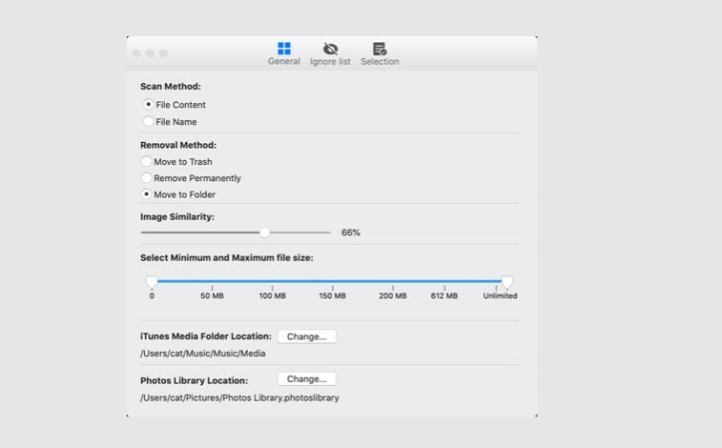Choose Remove Permanently removal method

[147, 177]
